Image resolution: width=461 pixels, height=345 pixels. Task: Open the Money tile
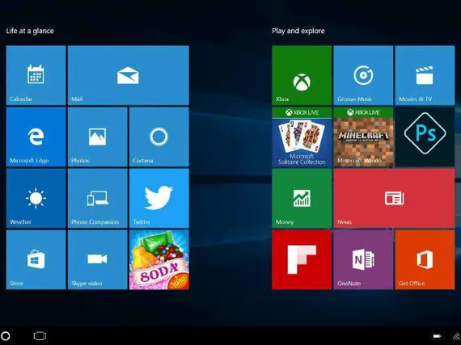pyautogui.click(x=302, y=198)
